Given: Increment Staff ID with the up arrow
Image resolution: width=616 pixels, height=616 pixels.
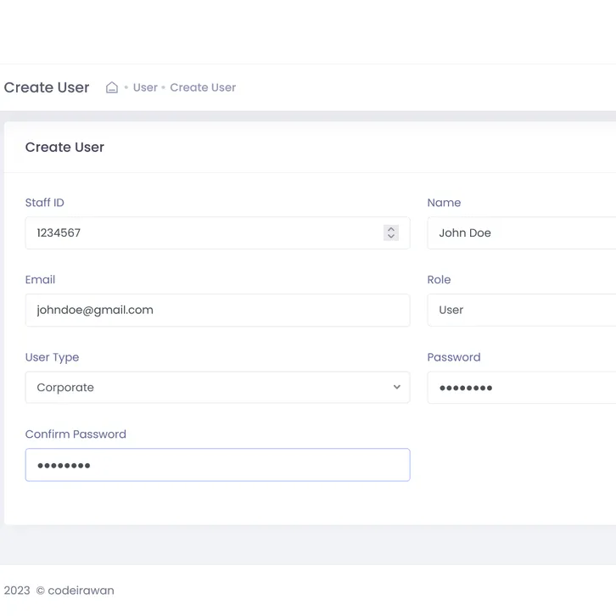Looking at the screenshot, I should (391, 229).
